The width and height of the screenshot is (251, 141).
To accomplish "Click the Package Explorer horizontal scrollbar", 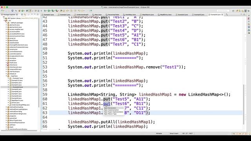I will 19,131.
